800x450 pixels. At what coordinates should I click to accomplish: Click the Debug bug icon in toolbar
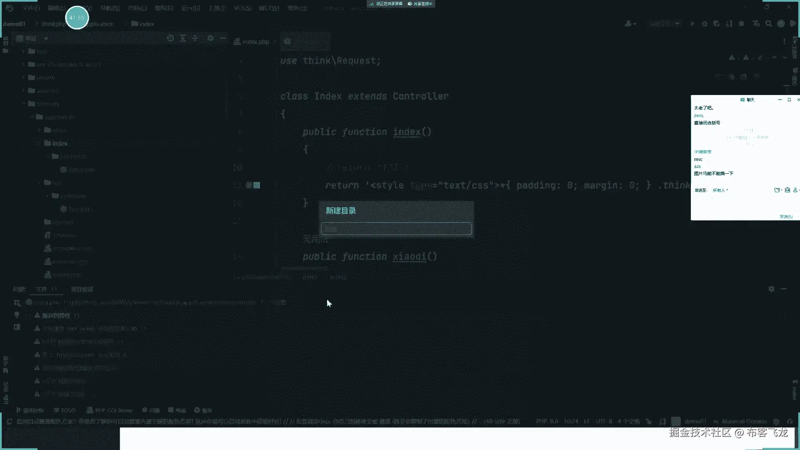click(x=705, y=24)
